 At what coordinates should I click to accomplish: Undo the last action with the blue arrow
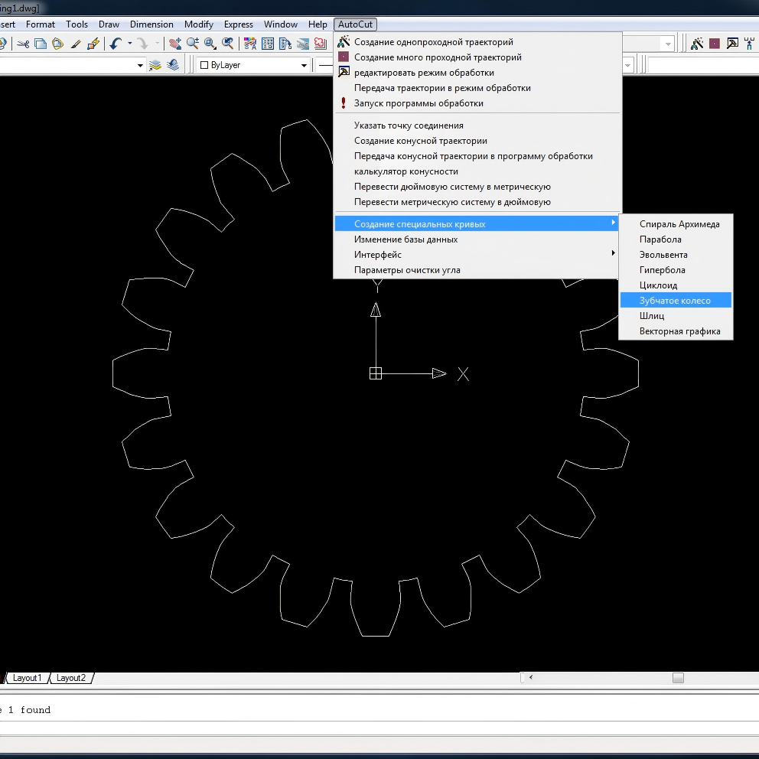tap(116, 44)
